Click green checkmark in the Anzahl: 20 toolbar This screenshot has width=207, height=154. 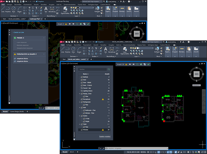pyautogui.click(x=148, y=64)
